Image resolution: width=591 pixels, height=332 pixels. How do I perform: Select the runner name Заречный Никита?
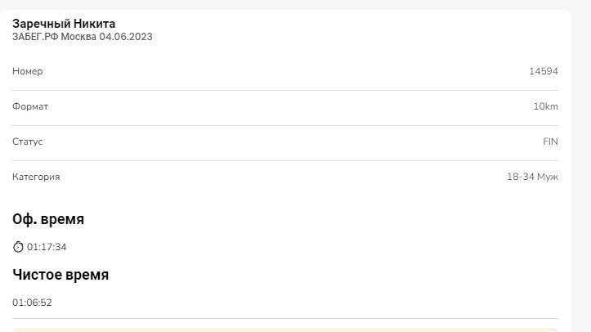tap(64, 24)
